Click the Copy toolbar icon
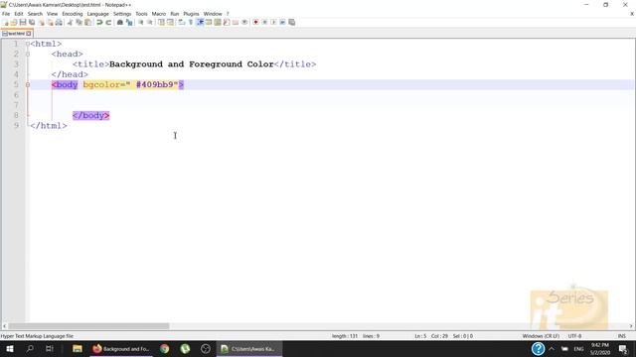This screenshot has width=636, height=357. coord(79,23)
